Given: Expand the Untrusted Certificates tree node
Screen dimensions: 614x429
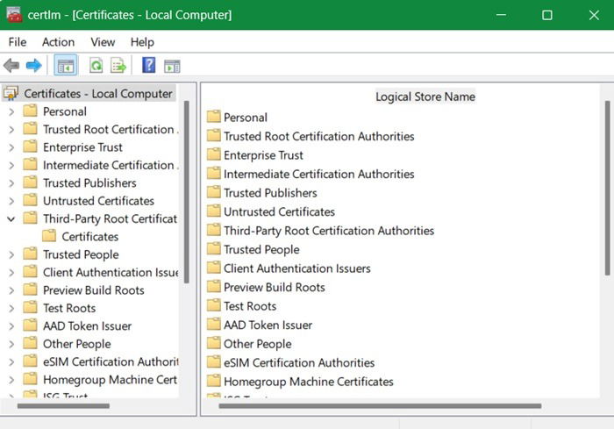Looking at the screenshot, I should pyautogui.click(x=11, y=201).
